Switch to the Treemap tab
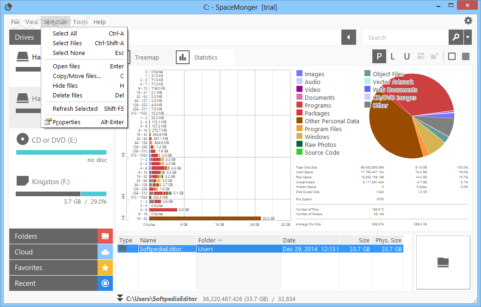This screenshot has width=481, height=307. coord(147,57)
